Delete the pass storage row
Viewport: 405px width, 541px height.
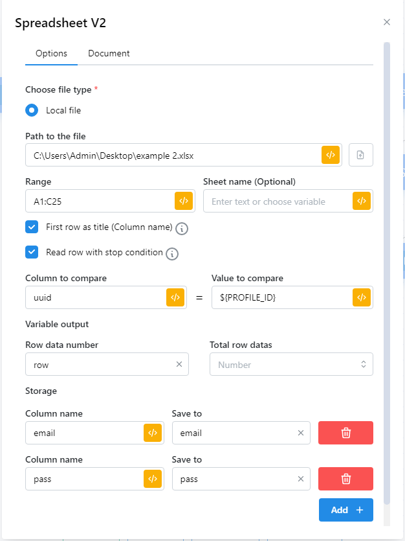345,479
